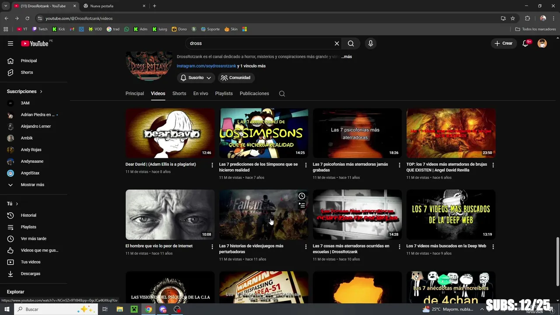
Task: Click the Windows Buscar search box
Action: (x=57, y=309)
